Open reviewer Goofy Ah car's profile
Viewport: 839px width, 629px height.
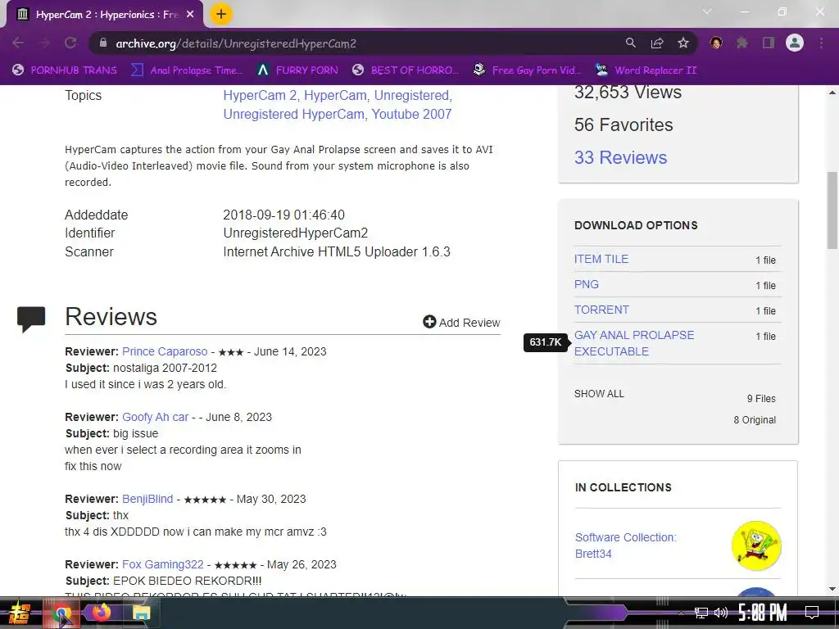pyautogui.click(x=155, y=417)
